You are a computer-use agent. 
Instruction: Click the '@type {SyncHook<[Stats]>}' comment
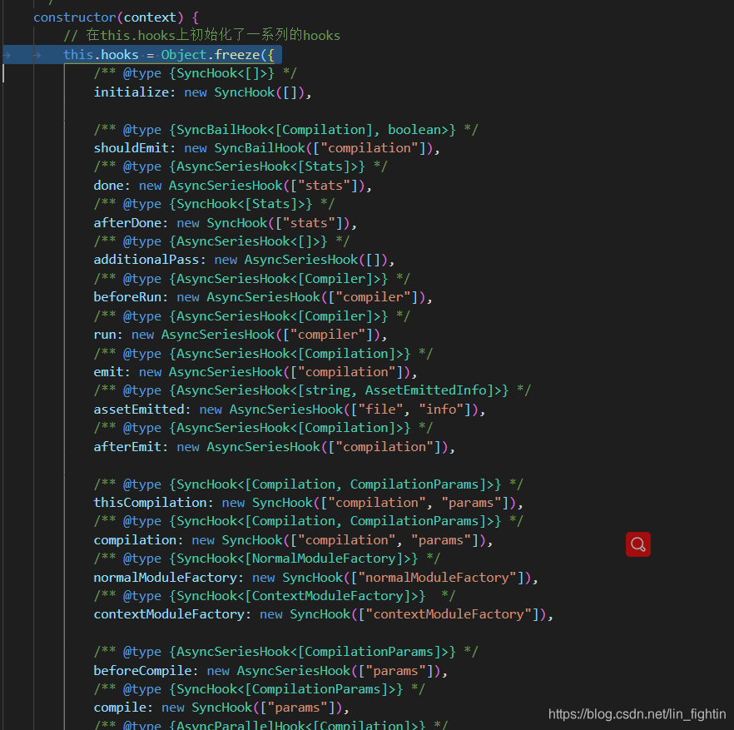pyautogui.click(x=214, y=204)
